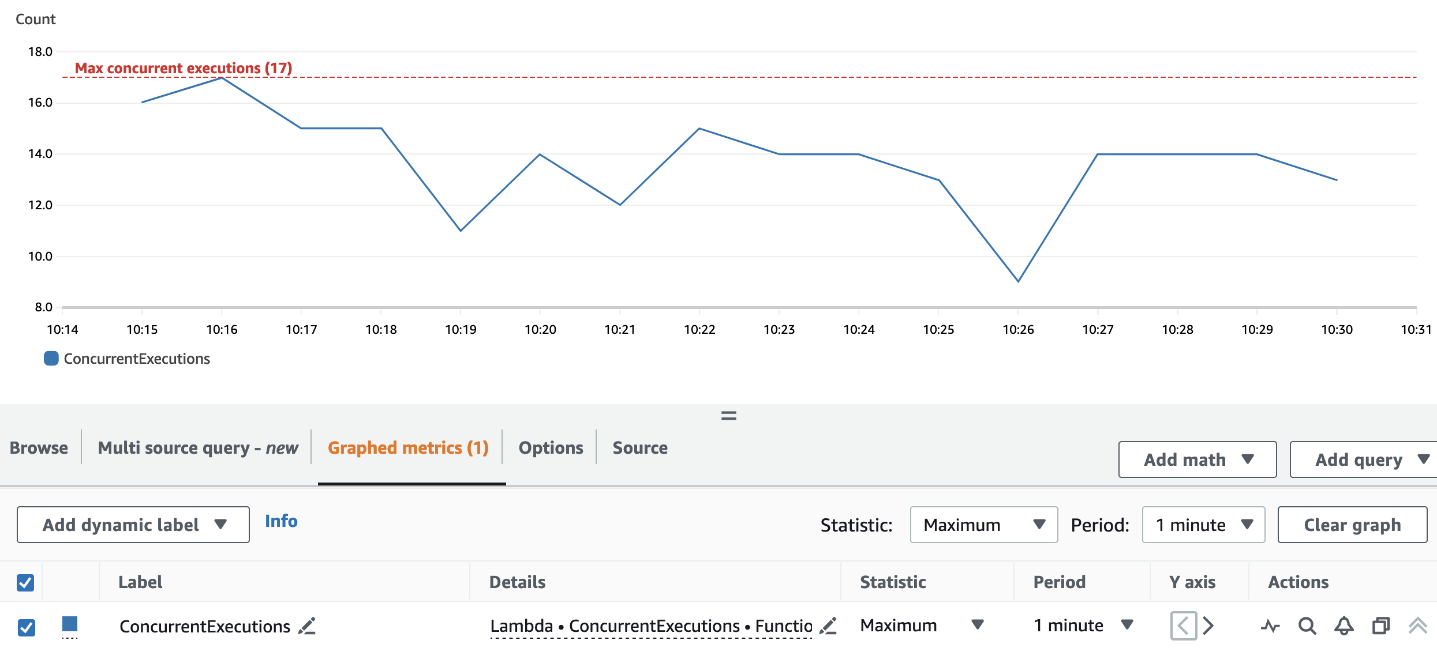This screenshot has width=1437, height=648.
Task: Create alarm with the bell icon
Action: point(1344,626)
